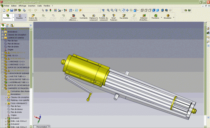Image resolution: width=210 pixels, height=128 pixels.
Task: Click the Esquisse toolbar button
Action: click(19, 17)
